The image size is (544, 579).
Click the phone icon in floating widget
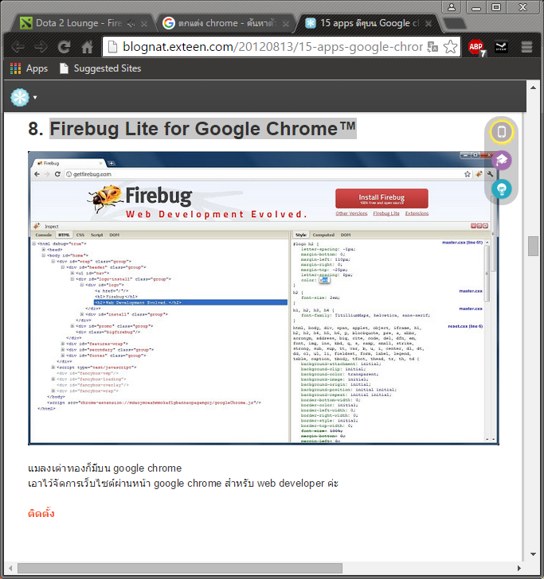501,132
